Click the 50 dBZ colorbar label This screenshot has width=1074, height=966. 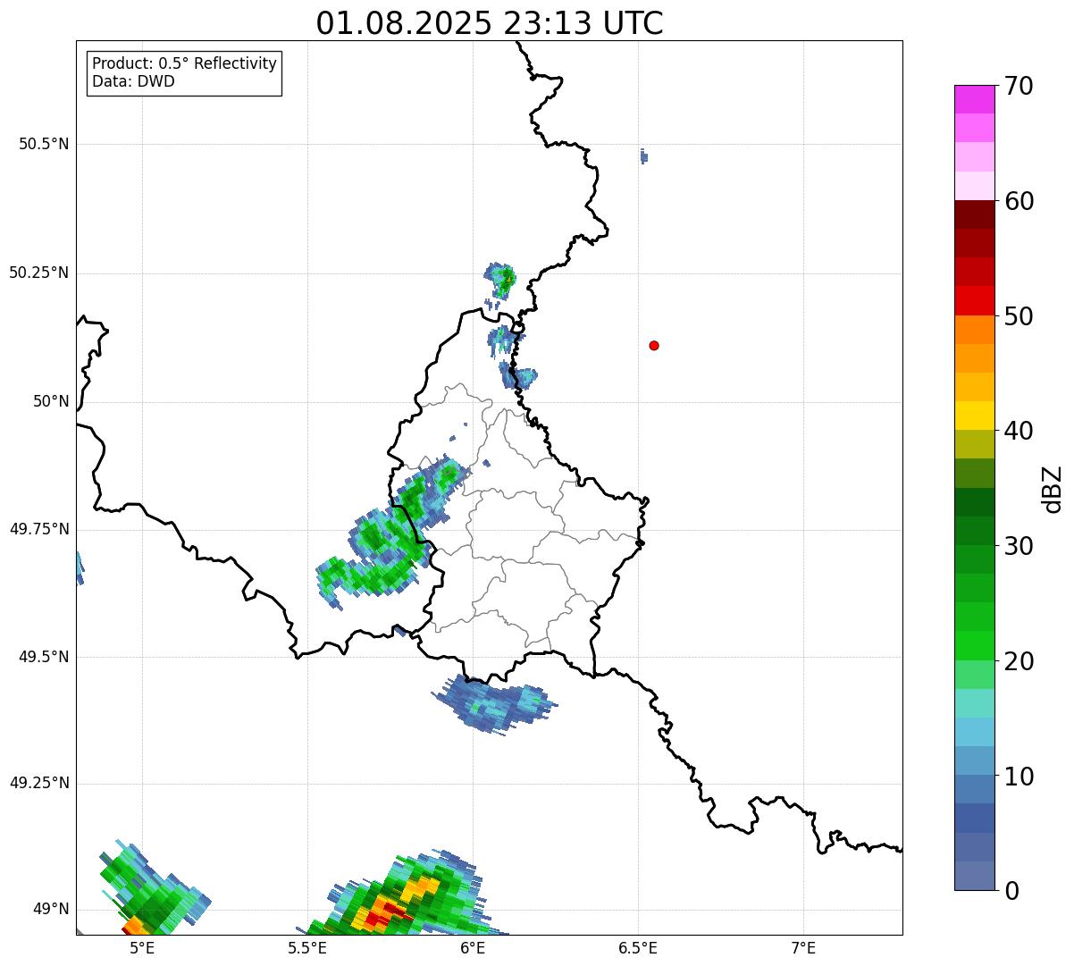[1019, 316]
